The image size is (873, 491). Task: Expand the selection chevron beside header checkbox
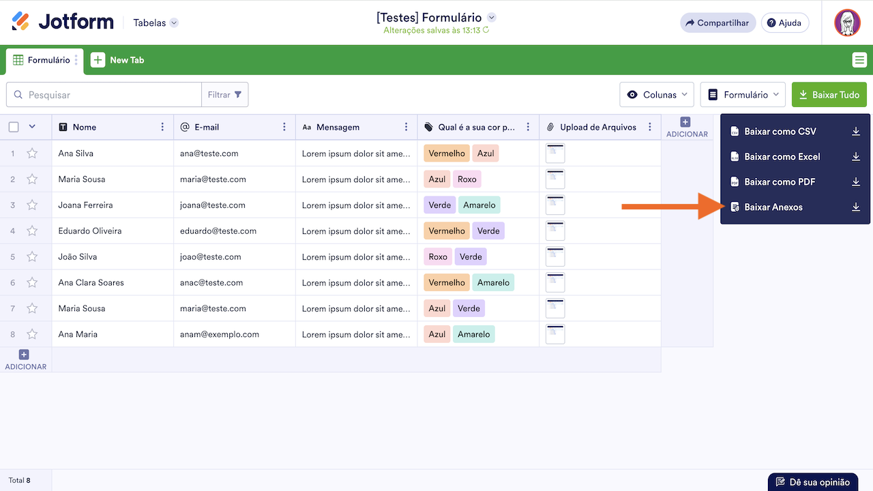tap(32, 127)
